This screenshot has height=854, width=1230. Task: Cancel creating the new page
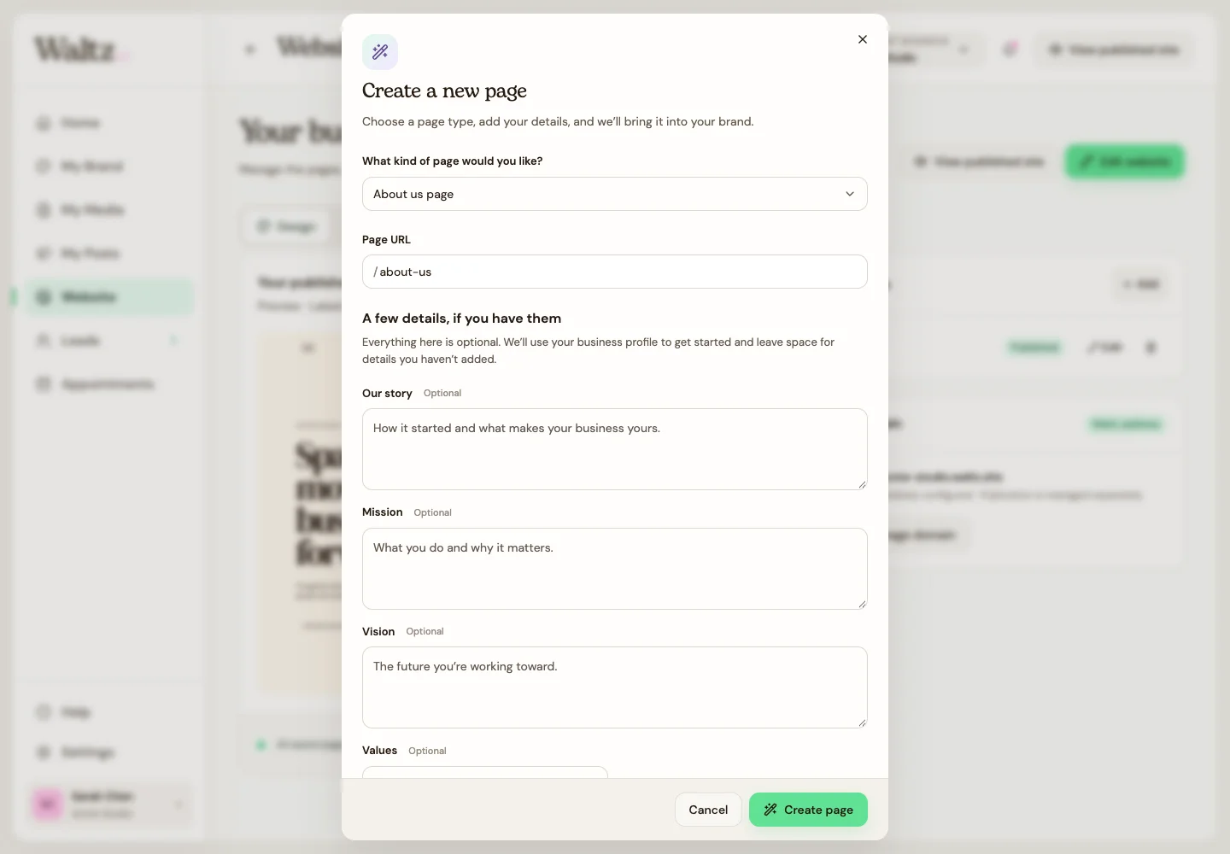coord(708,810)
